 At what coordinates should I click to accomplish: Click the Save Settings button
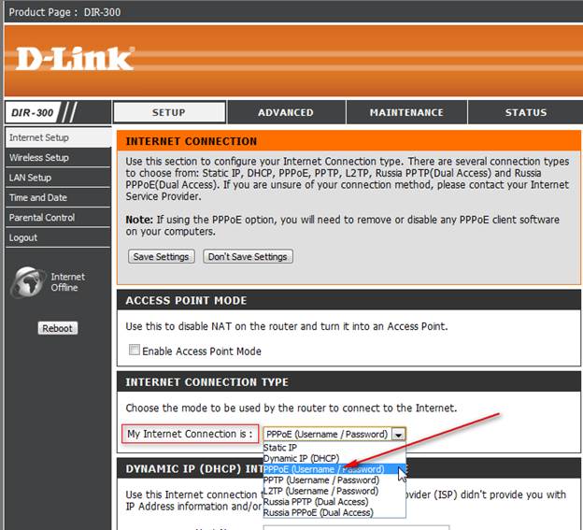tap(162, 257)
